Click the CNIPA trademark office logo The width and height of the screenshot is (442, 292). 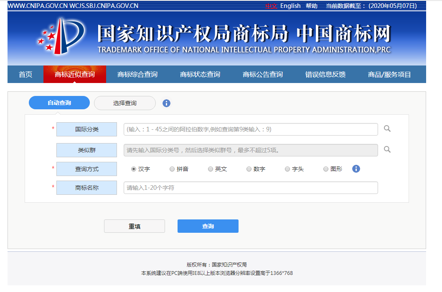61,36
